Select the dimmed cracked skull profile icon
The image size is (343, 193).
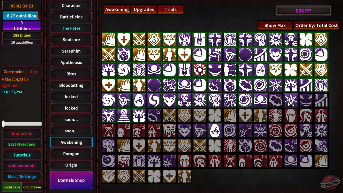[321, 146]
